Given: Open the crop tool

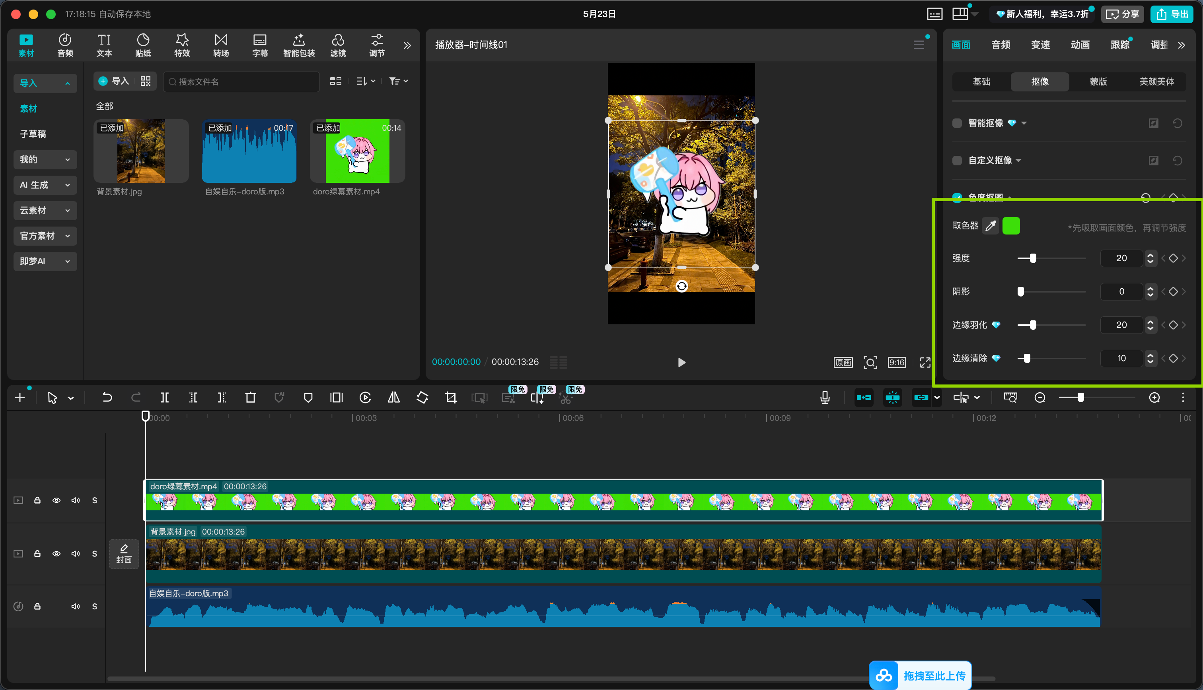Looking at the screenshot, I should click(x=451, y=397).
